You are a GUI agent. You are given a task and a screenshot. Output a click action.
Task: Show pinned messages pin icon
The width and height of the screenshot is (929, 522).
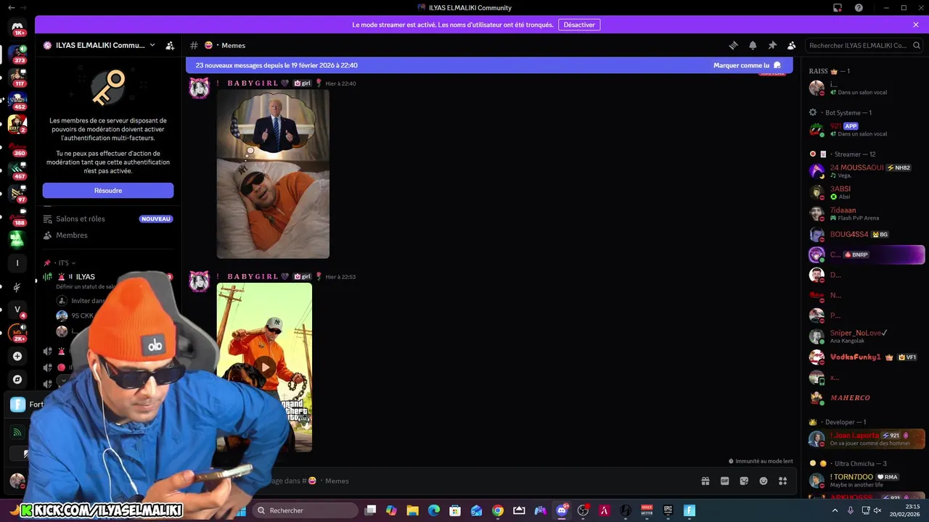pyautogui.click(x=772, y=45)
